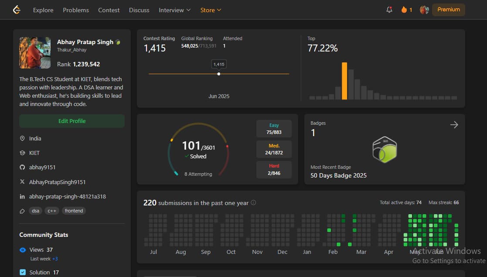Click the 8 Attempting label
Image resolution: width=487 pixels, height=277 pixels.
[x=198, y=174]
